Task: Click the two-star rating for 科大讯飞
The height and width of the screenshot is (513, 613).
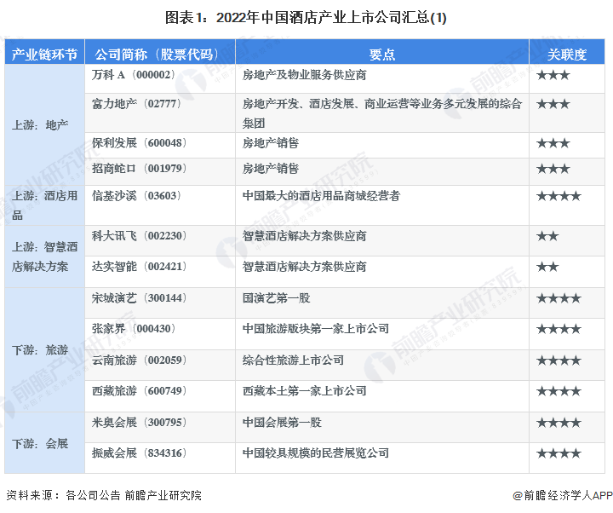Action: (x=547, y=236)
